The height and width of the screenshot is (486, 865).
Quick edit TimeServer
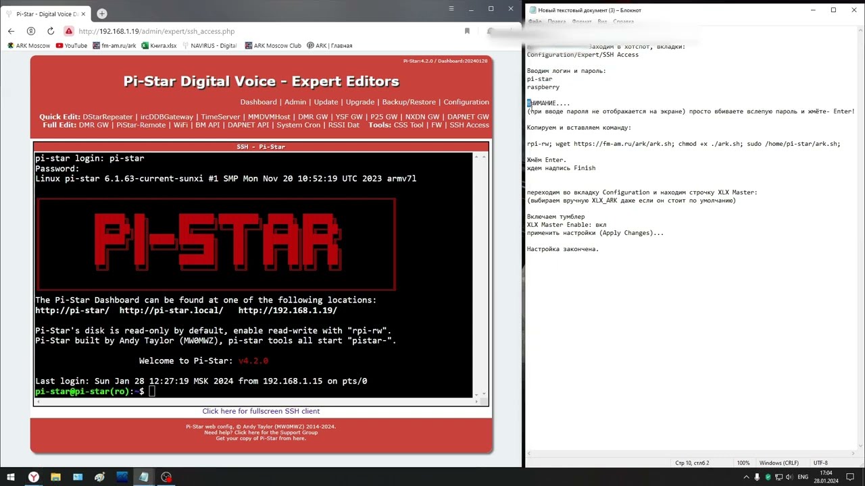(220, 117)
